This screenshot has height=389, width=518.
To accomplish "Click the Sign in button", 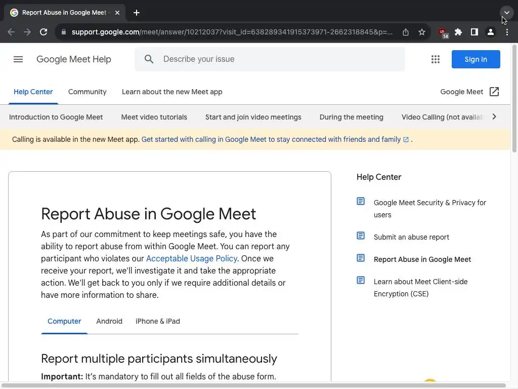I will coord(476,59).
